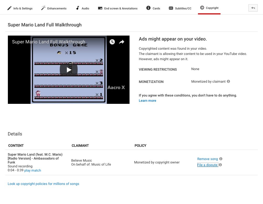Open Look up copyright policies for millions of songs
This screenshot has width=263, height=204.
tap(44, 184)
